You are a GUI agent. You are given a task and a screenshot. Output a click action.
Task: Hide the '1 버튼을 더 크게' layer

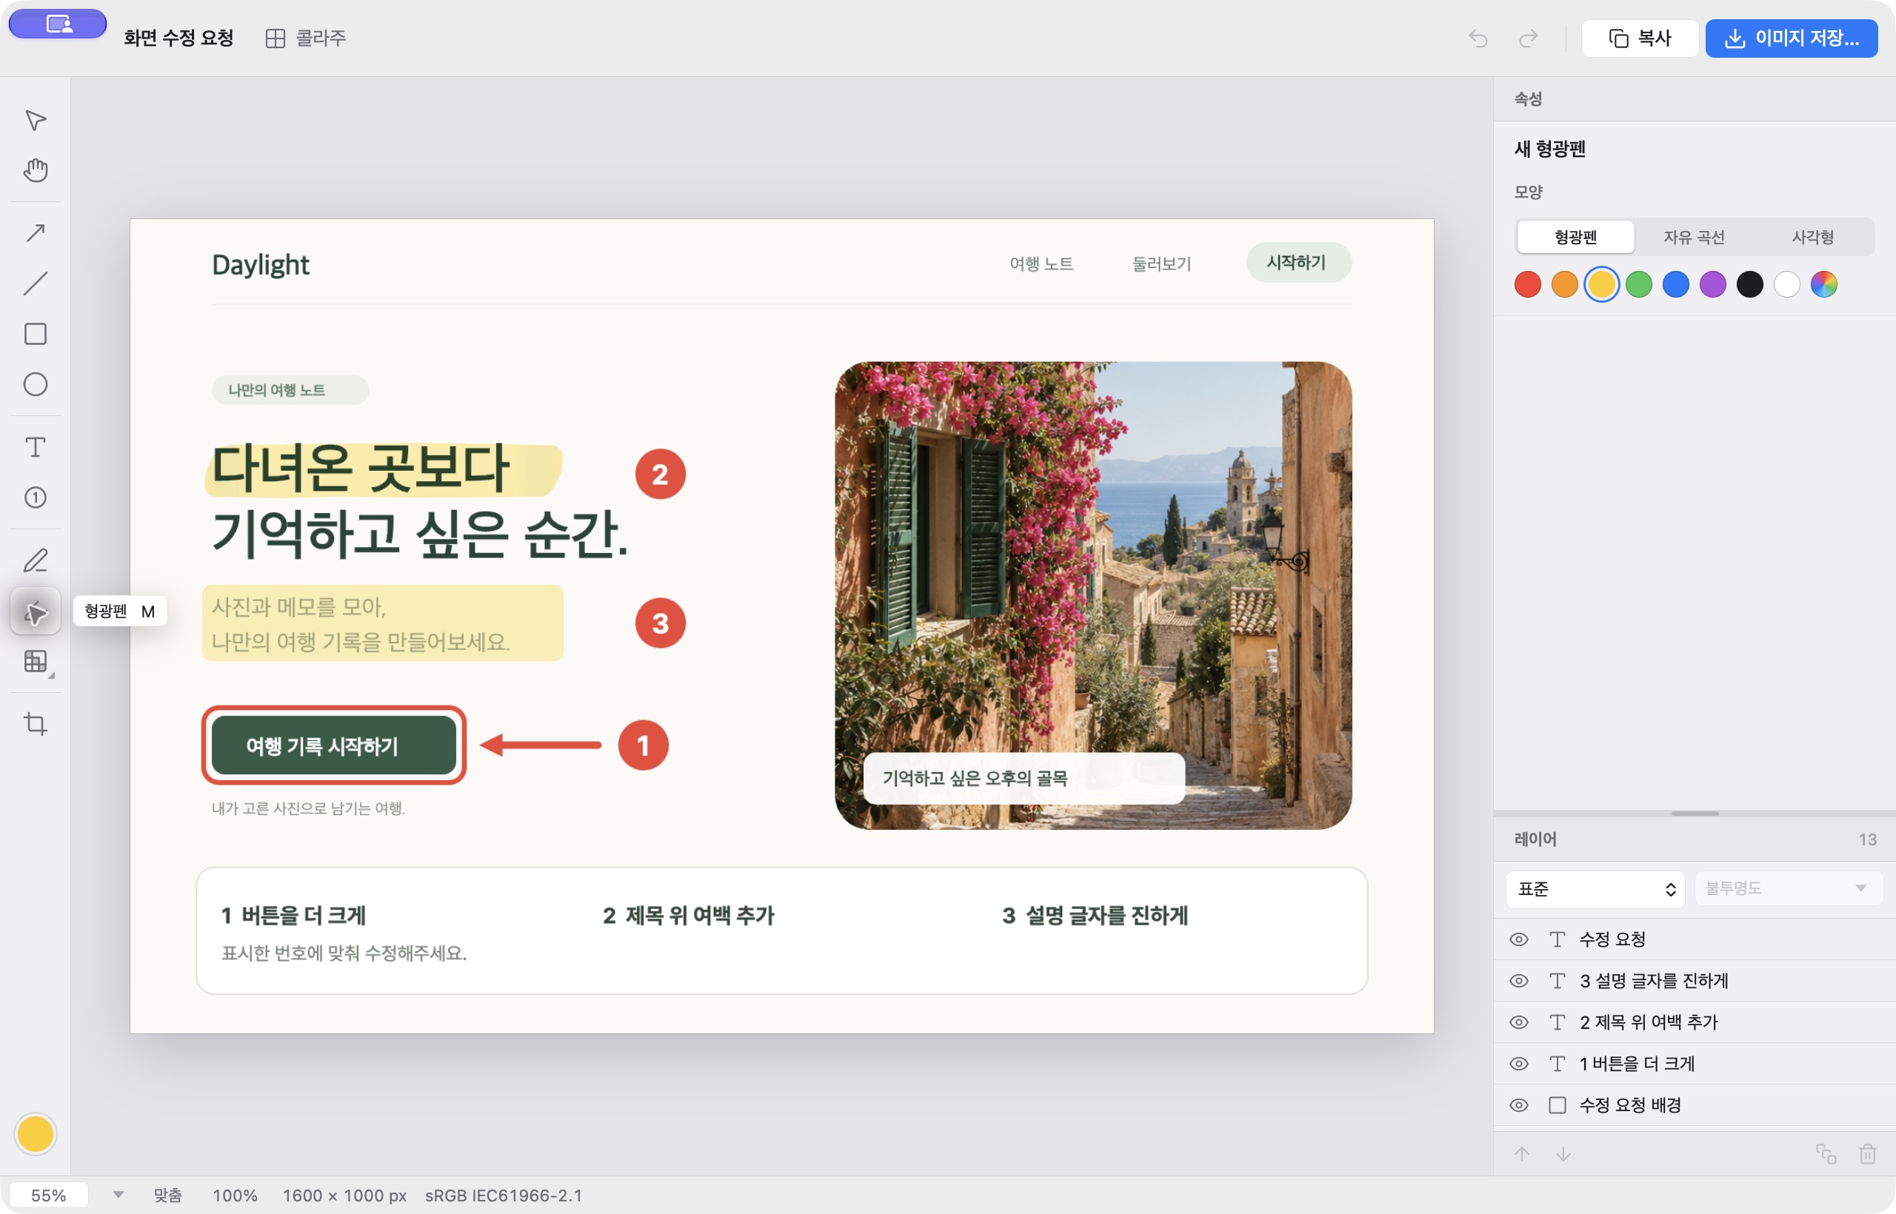coord(1519,1064)
